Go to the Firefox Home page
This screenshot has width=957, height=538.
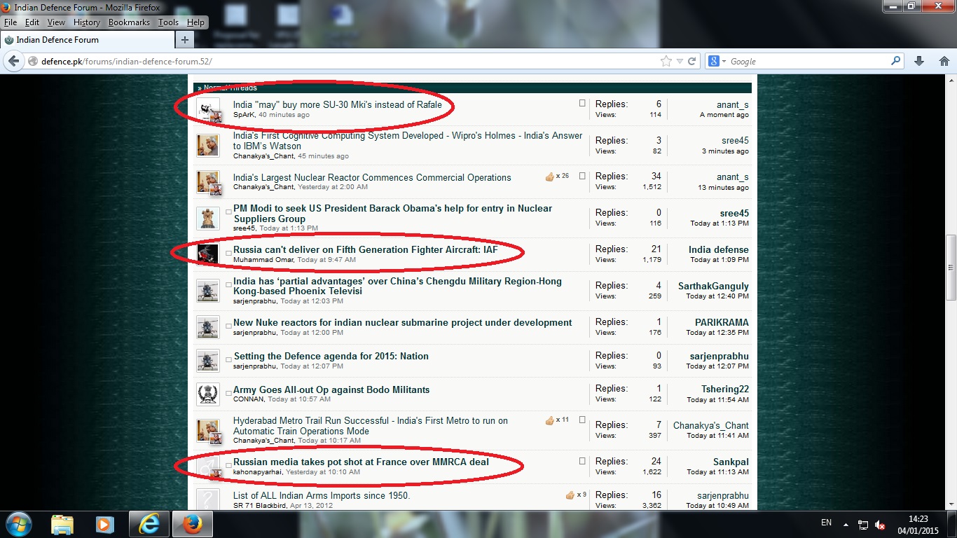click(x=944, y=61)
